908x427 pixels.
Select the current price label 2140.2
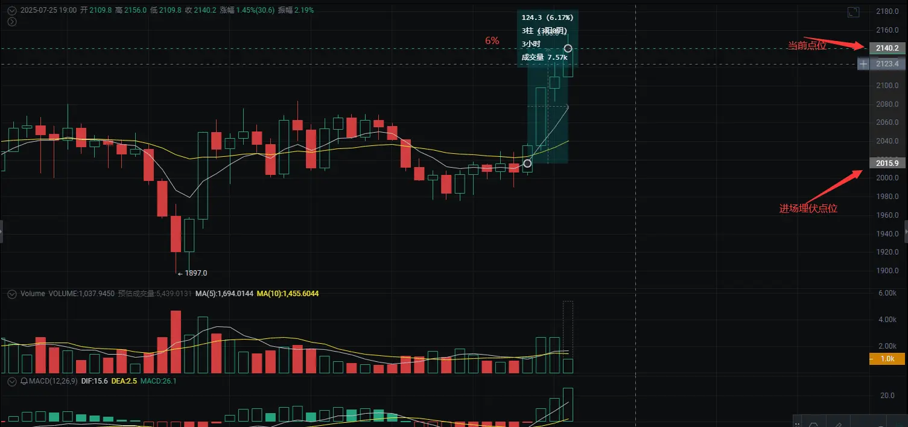click(887, 48)
